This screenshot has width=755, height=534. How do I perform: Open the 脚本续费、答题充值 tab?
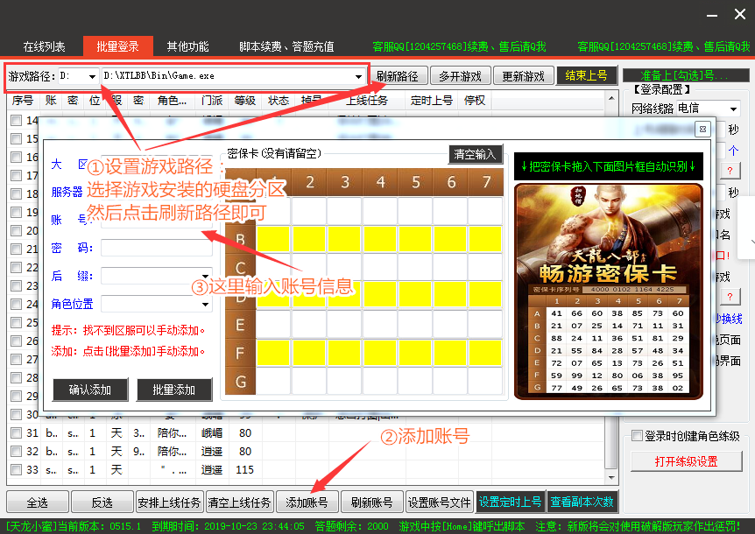[286, 46]
